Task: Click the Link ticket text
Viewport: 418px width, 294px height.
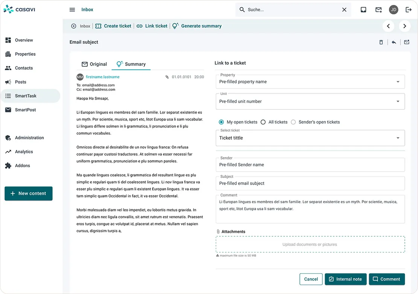Action: pyautogui.click(x=156, y=26)
